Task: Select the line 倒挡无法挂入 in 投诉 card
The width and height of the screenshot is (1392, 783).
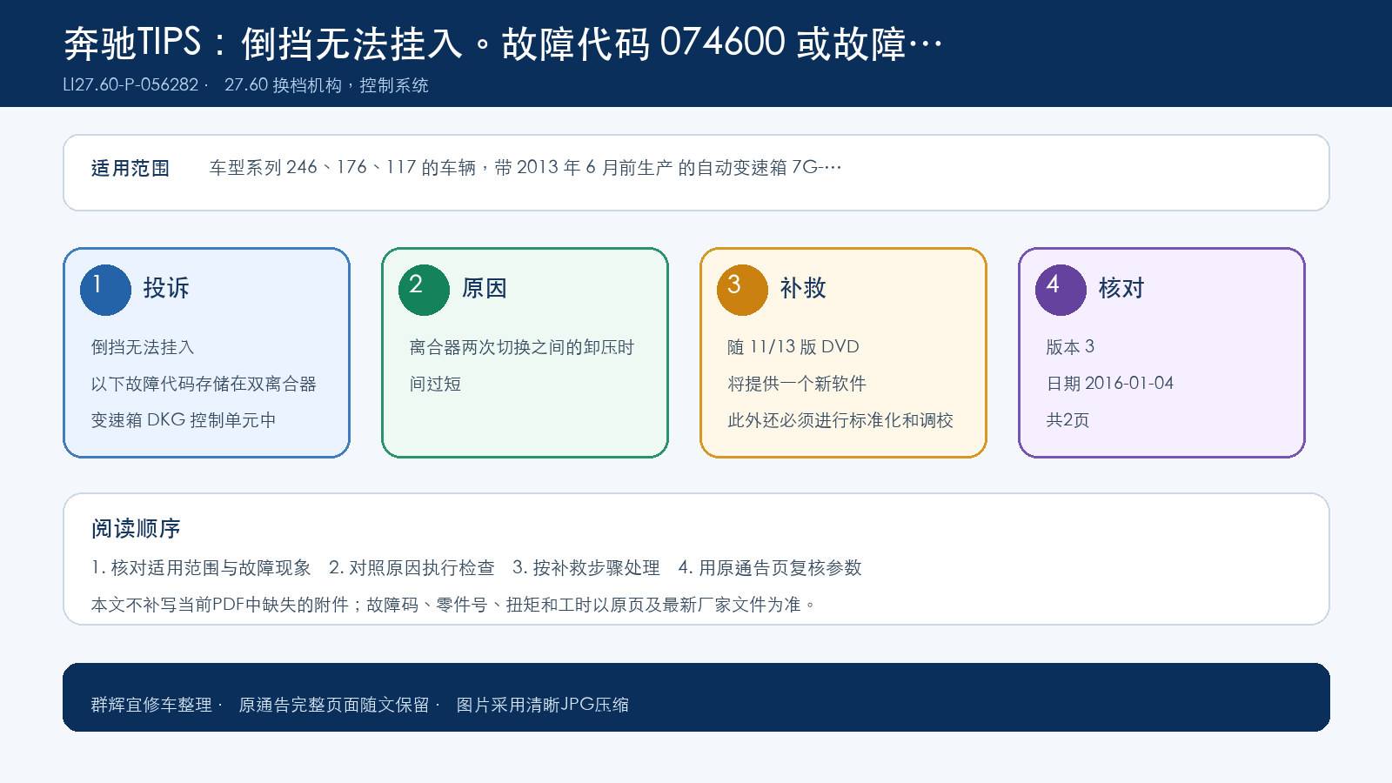Action: (143, 347)
